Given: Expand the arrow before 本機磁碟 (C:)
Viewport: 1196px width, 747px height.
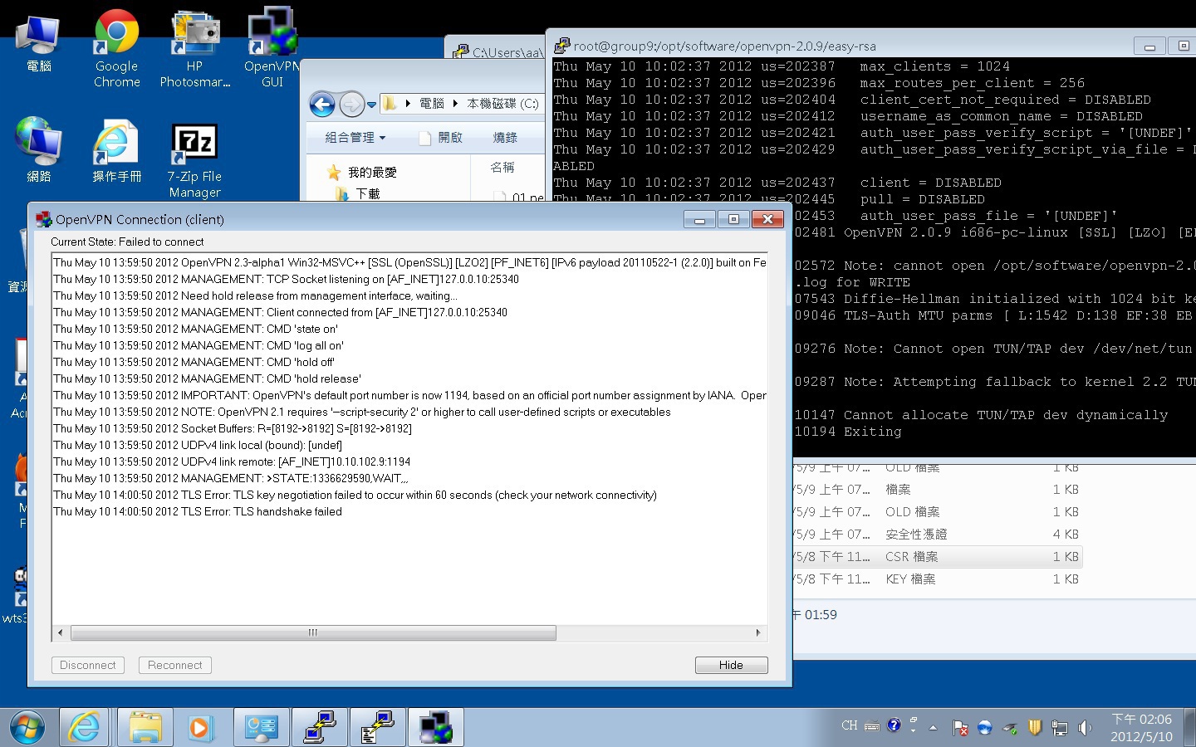Looking at the screenshot, I should click(456, 104).
